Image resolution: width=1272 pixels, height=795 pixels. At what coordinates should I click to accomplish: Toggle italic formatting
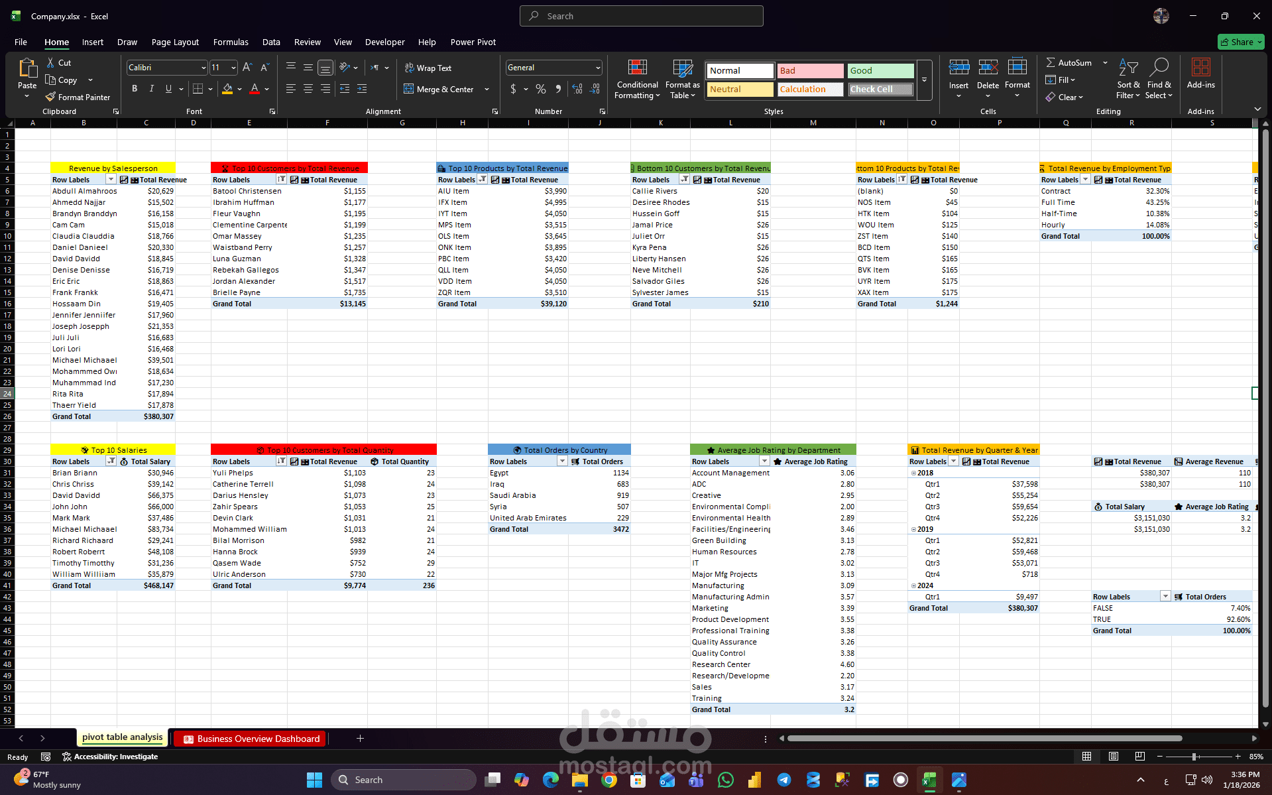[x=152, y=89]
